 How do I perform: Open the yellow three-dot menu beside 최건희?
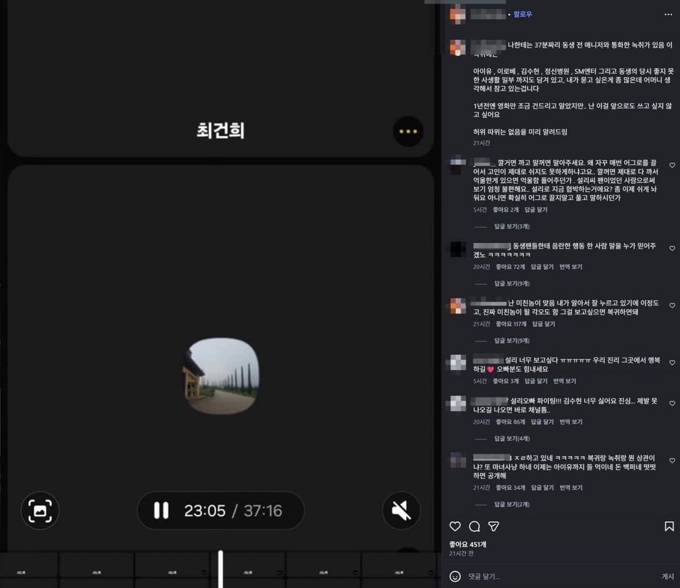click(x=408, y=132)
